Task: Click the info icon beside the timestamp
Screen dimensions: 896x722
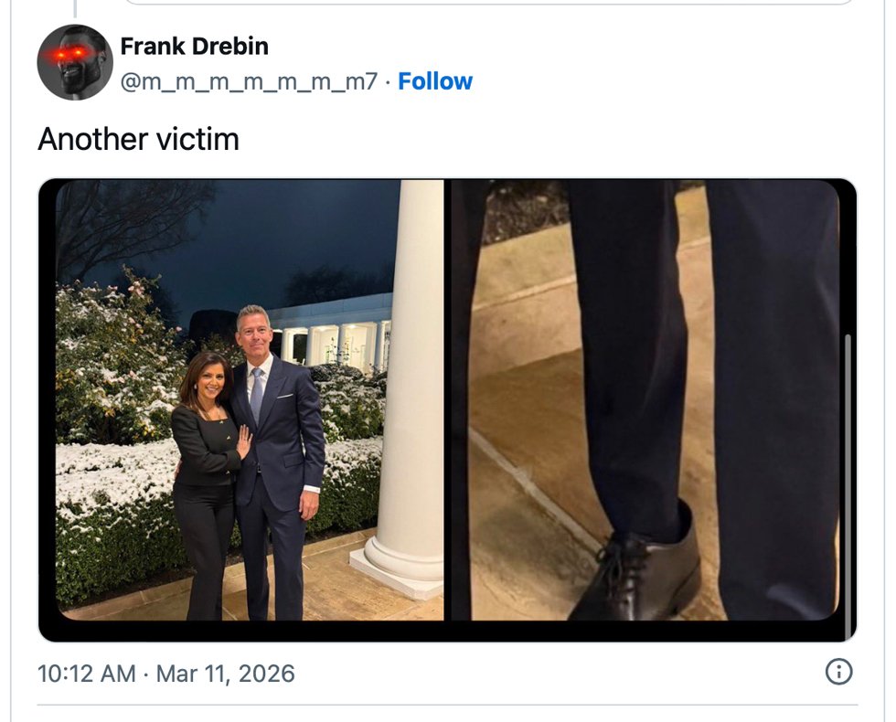Action: [838, 672]
